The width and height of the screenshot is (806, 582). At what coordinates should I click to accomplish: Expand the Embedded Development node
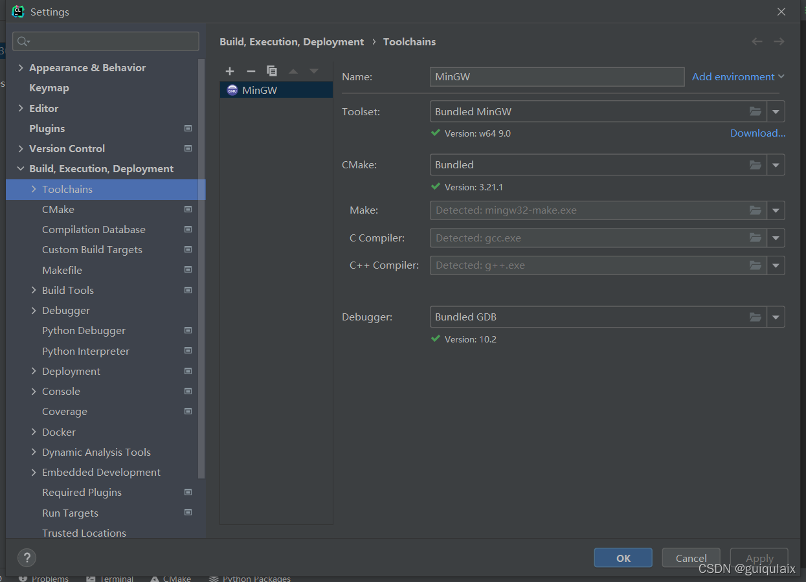(34, 472)
